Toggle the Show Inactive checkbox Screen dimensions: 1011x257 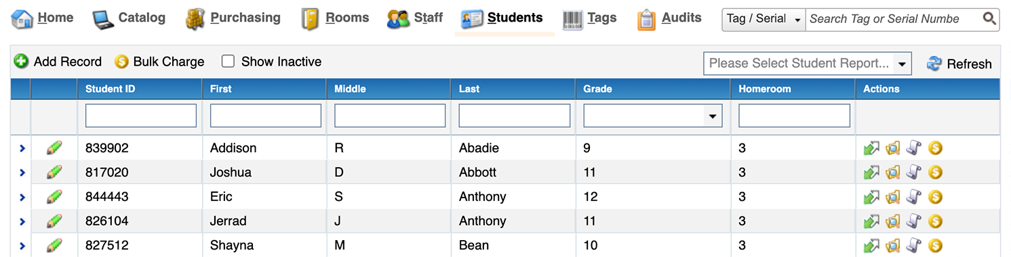tap(229, 62)
